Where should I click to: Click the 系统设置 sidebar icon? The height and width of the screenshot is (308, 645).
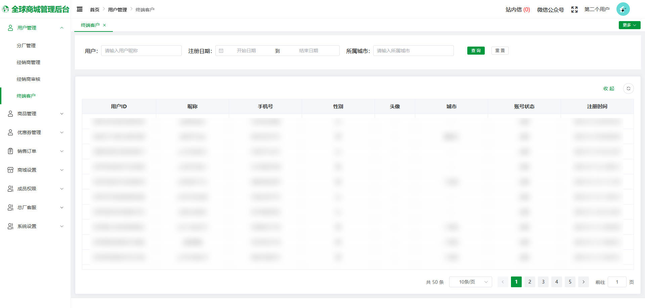click(x=10, y=226)
